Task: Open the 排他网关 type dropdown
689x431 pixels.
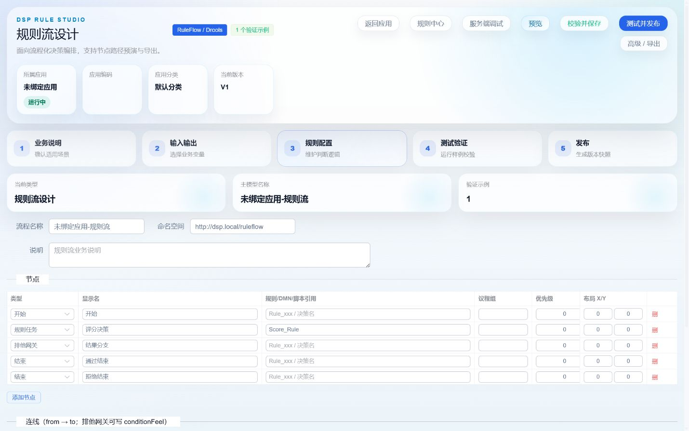Action: [x=42, y=346]
